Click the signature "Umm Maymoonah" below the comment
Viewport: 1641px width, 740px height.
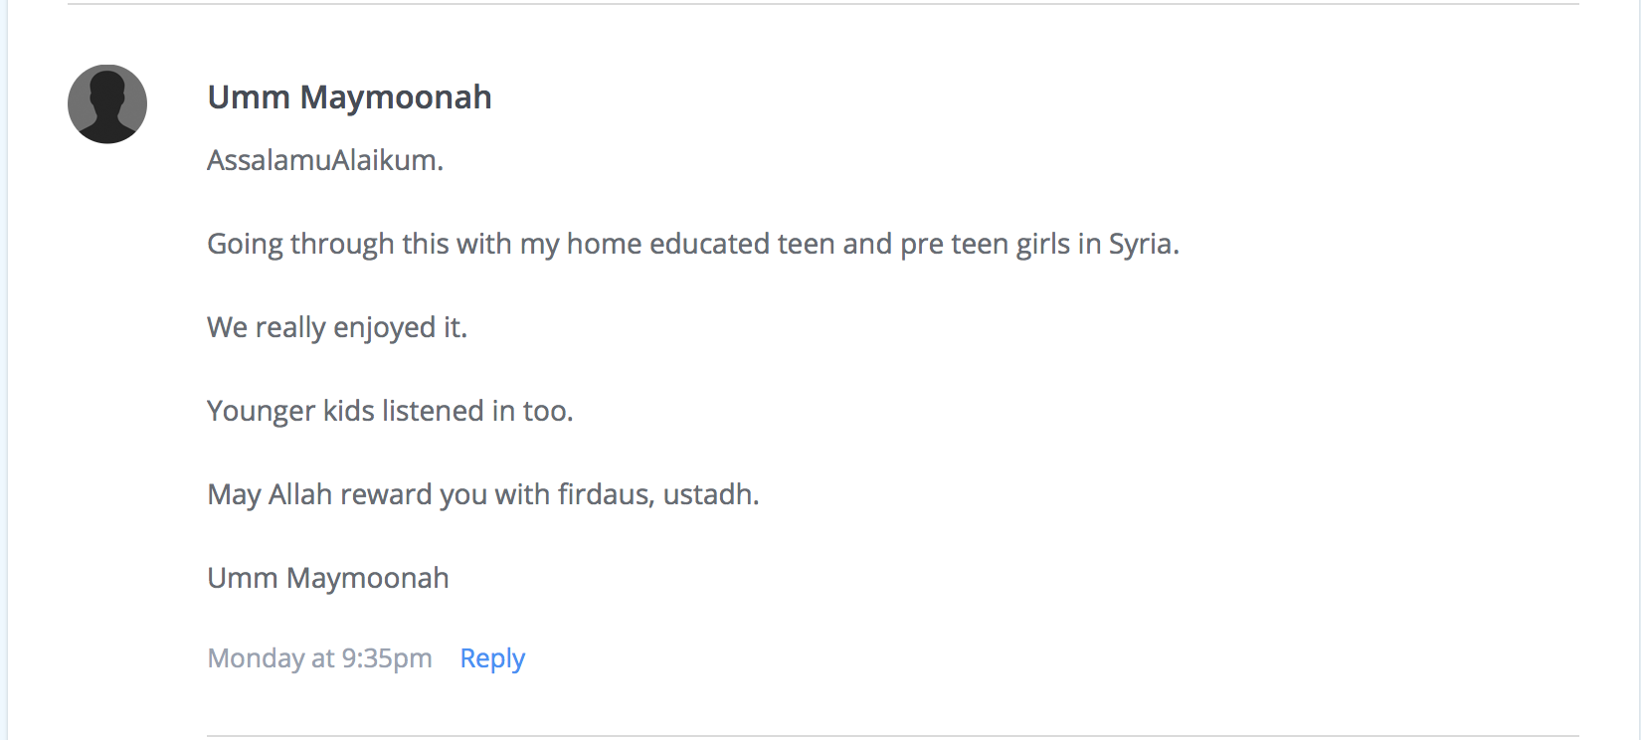click(328, 579)
